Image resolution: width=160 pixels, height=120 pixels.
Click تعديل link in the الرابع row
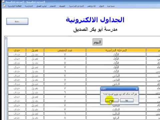pos(35,118)
